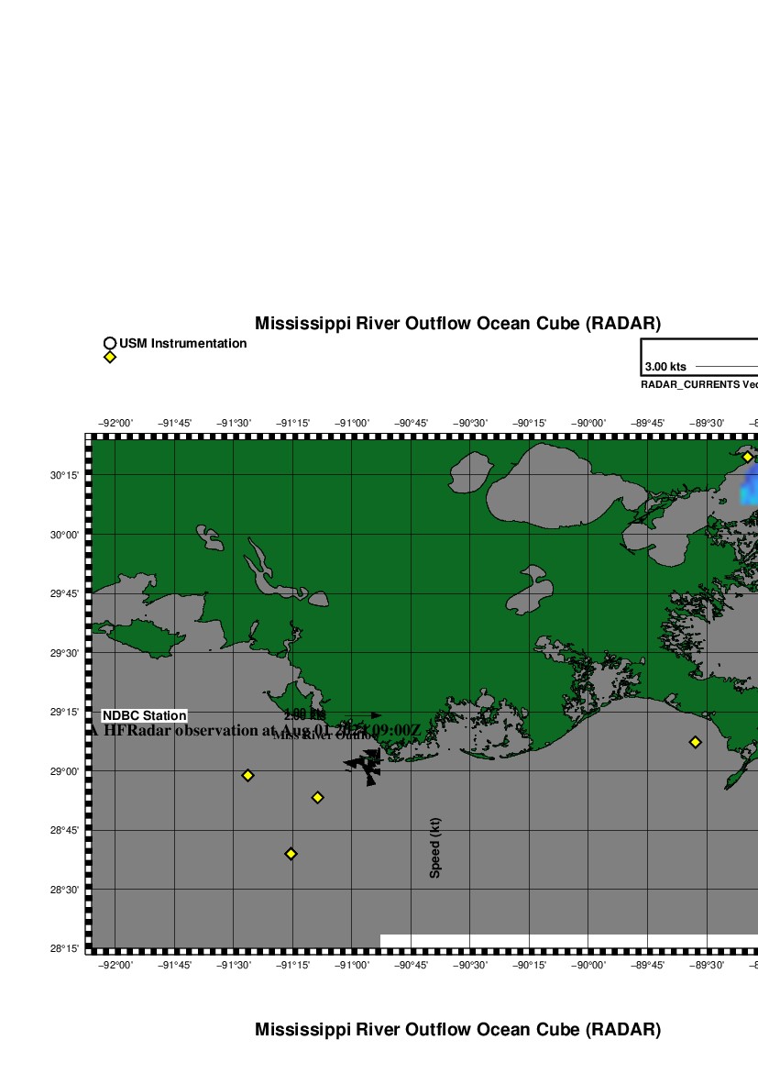Click the yellow diamond in the legend
Viewport: 758px width, 1073px height.
(110, 357)
